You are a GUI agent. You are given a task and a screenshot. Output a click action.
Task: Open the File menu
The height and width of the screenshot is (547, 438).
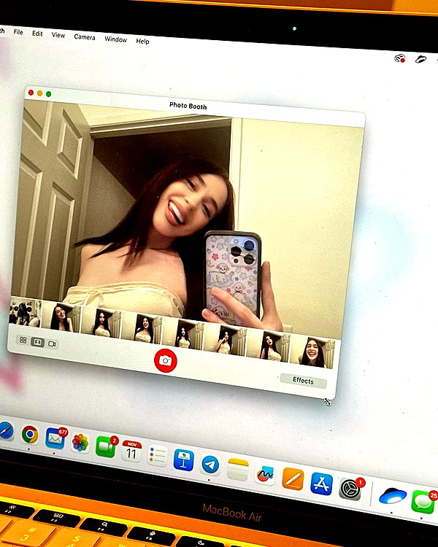click(x=18, y=32)
